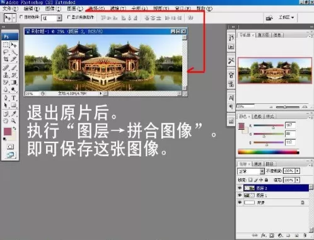Viewport: 314px width, 240px height.
Task: Select the Brush tool
Action: [x=14, y=67]
